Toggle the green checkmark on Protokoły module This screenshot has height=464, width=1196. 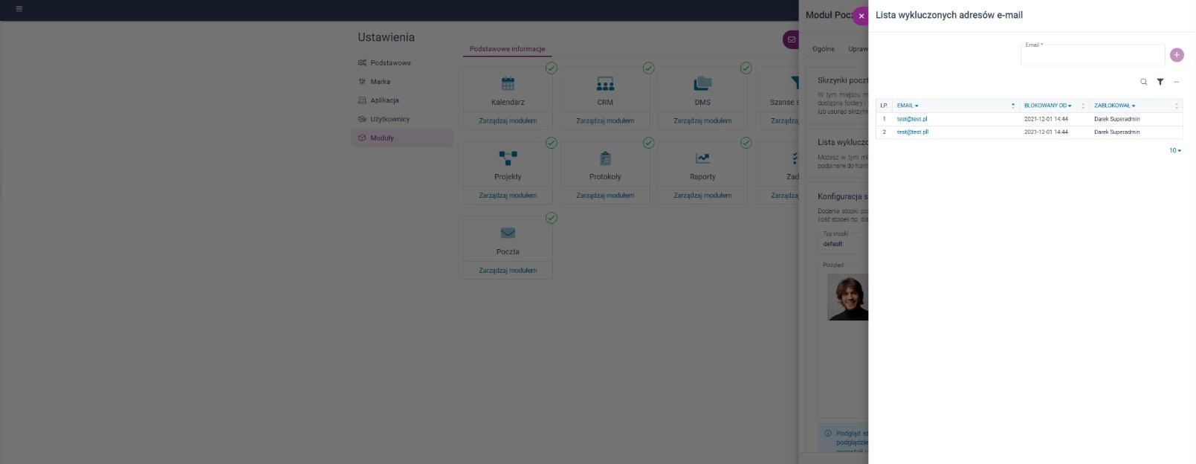[648, 143]
